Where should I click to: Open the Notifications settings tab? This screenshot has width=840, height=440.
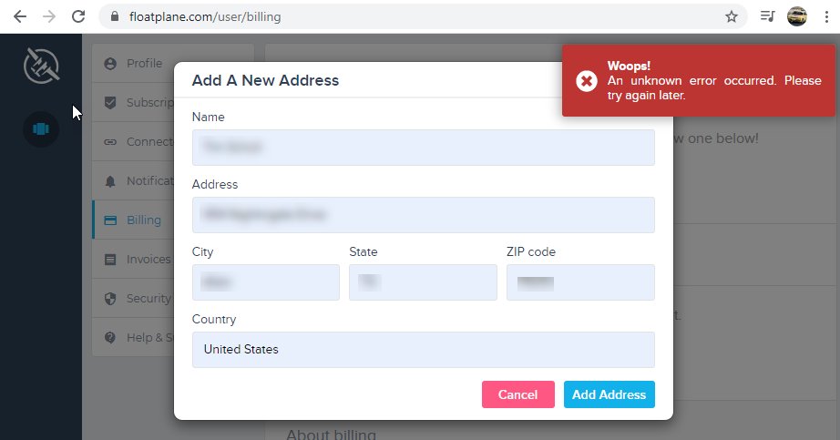pyautogui.click(x=133, y=180)
